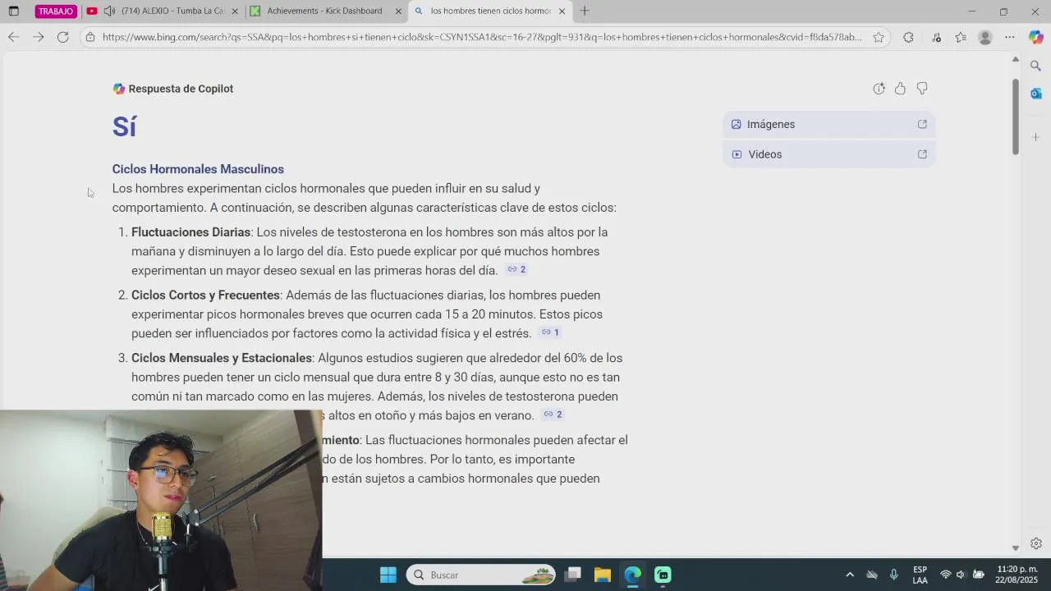1051x591 pixels.
Task: Open the Imágenes results card
Action: pos(828,124)
